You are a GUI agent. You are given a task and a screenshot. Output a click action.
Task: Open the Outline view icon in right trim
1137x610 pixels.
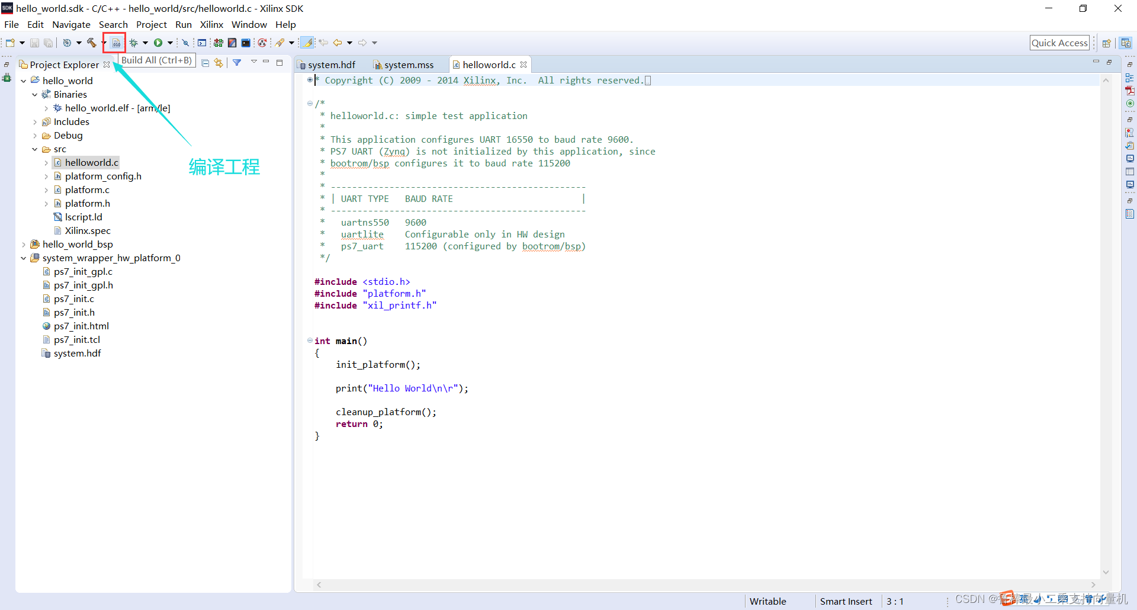1130,78
